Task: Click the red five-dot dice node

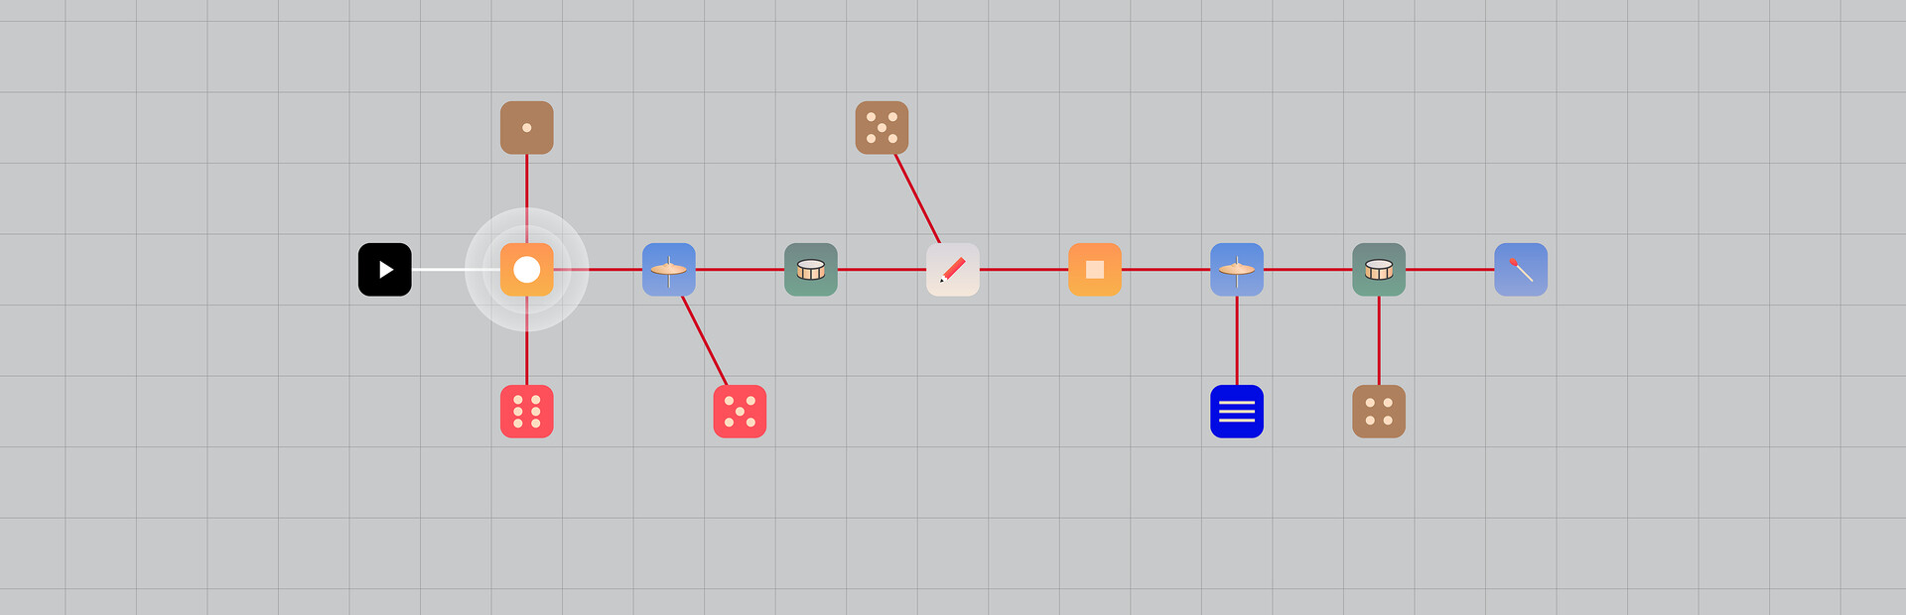Action: tap(740, 412)
